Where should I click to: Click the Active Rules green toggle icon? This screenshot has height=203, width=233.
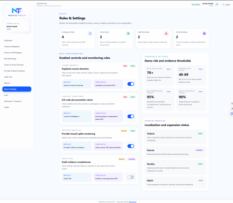click(x=128, y=33)
